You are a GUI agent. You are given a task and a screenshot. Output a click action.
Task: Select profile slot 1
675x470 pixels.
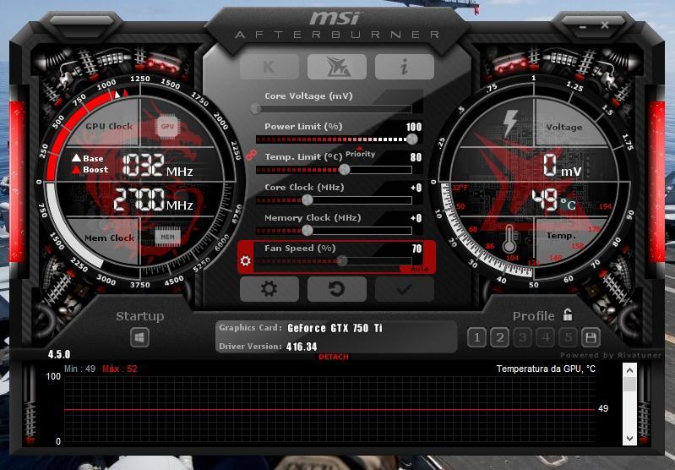[x=476, y=337]
